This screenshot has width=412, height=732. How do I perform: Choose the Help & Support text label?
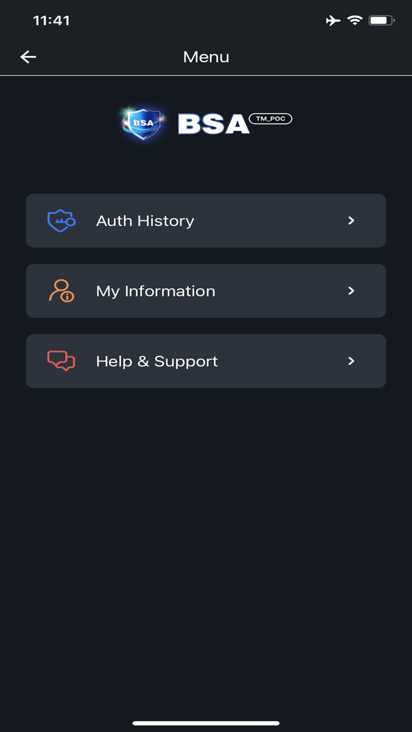point(157,361)
